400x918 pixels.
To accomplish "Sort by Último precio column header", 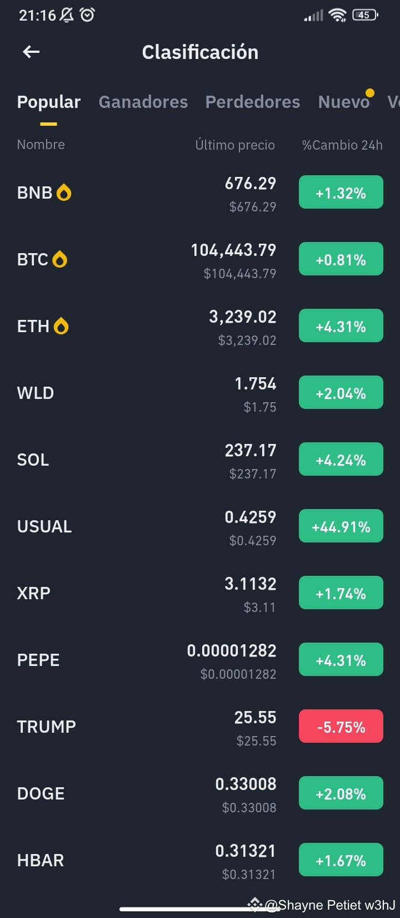I will [235, 145].
